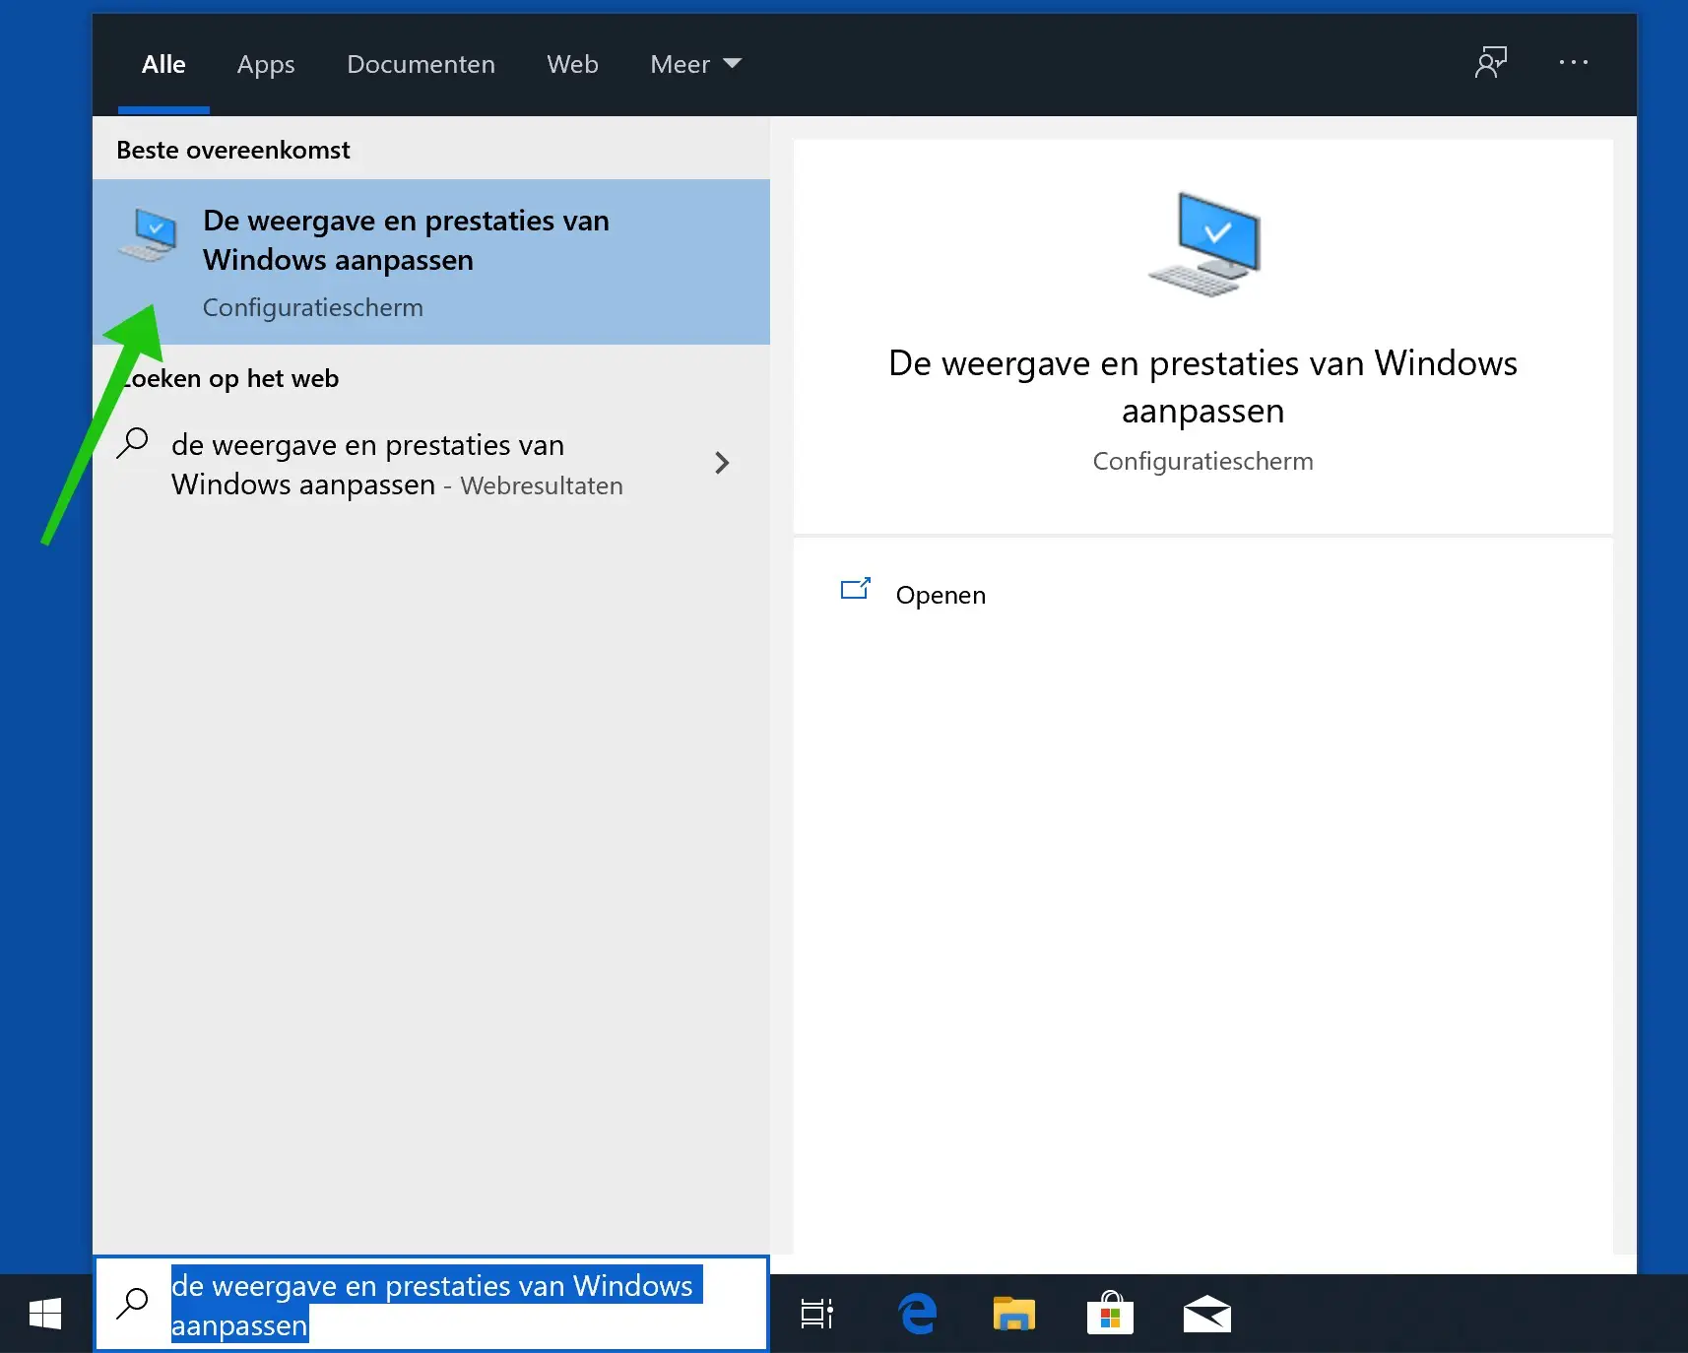This screenshot has height=1353, width=1688.
Task: Click the large monitor icon in preview pane
Action: [1204, 244]
